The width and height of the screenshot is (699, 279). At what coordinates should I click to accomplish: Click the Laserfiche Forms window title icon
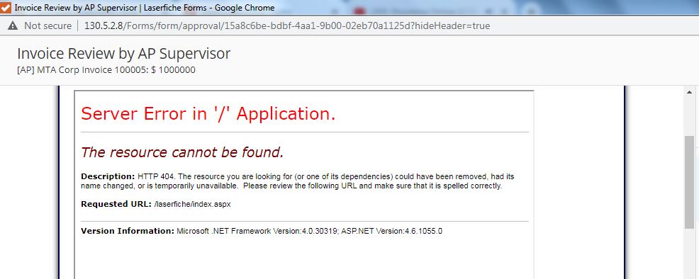[6, 8]
